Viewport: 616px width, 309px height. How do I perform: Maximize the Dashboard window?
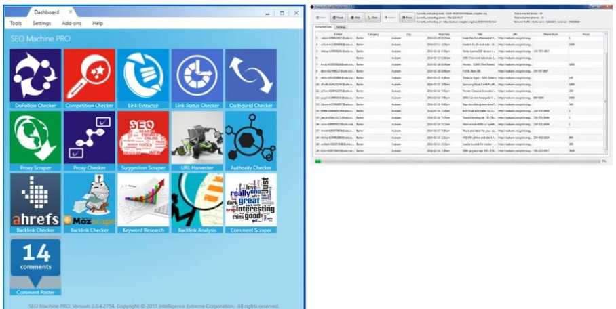282,13
